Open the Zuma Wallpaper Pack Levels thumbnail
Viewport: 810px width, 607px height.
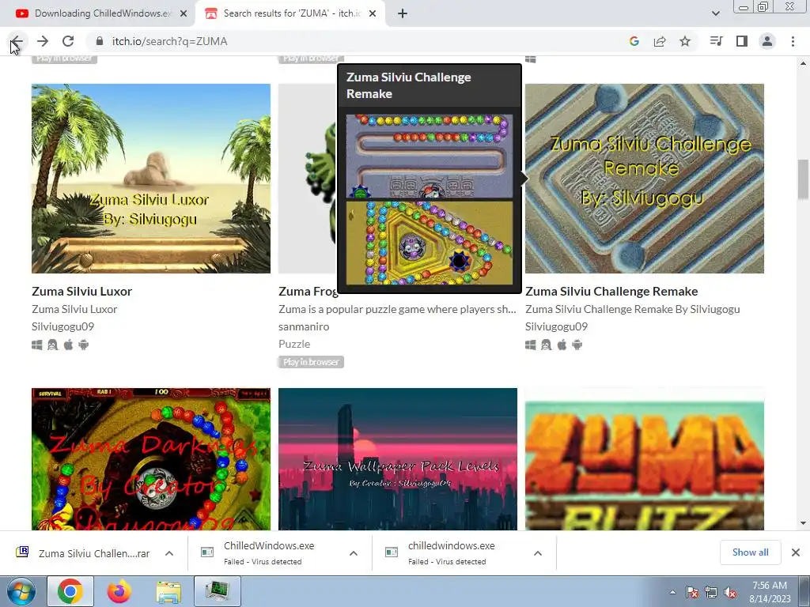(x=397, y=459)
